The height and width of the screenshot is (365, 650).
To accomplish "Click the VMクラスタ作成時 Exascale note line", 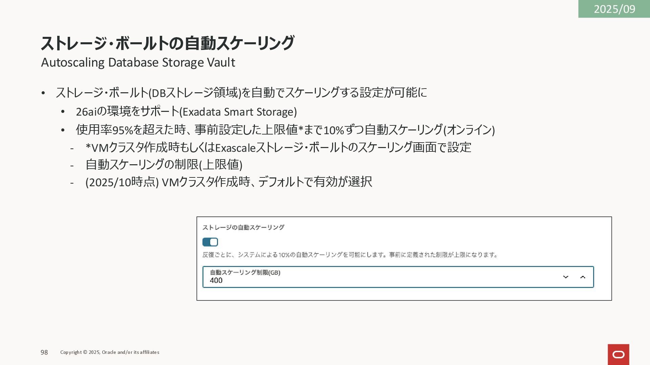I will (x=278, y=147).
